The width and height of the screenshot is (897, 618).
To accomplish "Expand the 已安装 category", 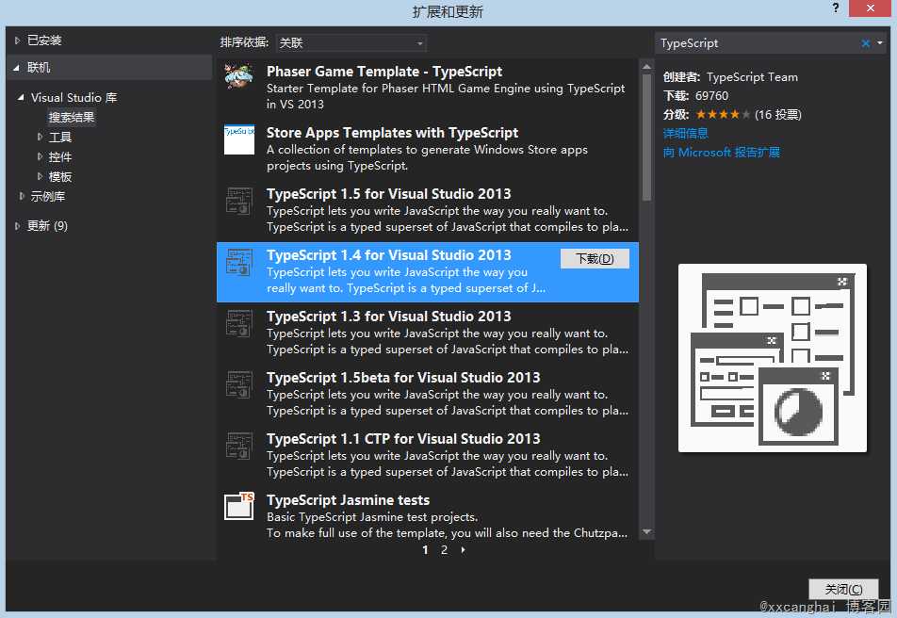I will pos(17,41).
